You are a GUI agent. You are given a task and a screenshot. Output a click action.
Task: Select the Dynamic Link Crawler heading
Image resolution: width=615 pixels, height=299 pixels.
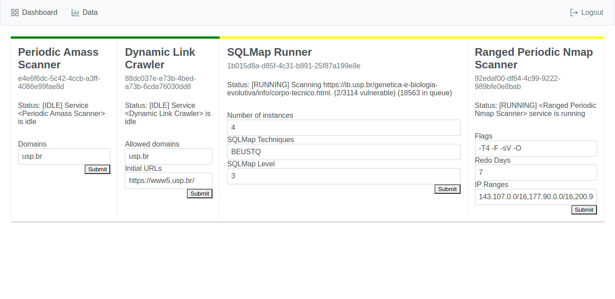pos(160,58)
